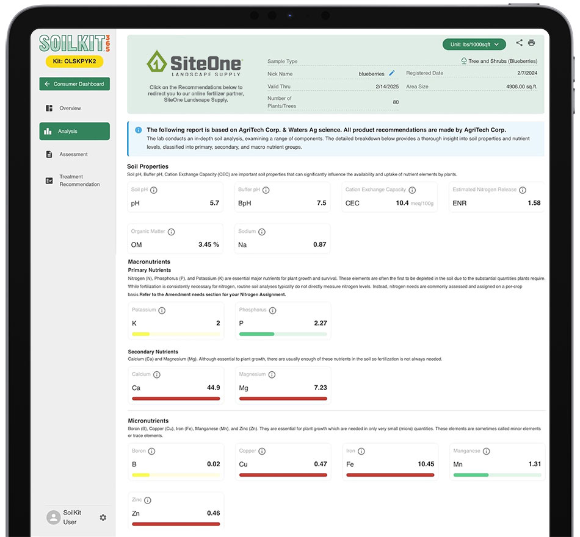Show info for Calcium
The height and width of the screenshot is (537, 580).
tap(157, 375)
